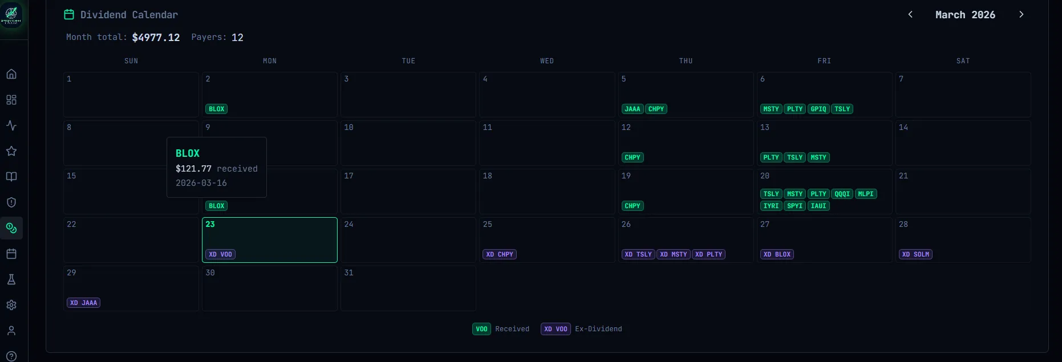Click the MLPI tag on March 20
Screen dimensions: 1062x362
(x=866, y=194)
